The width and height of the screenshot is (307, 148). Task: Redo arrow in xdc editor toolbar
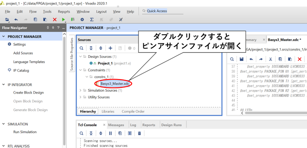click(x=261, y=59)
